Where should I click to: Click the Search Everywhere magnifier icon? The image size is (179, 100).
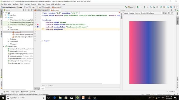(x=174, y=7)
